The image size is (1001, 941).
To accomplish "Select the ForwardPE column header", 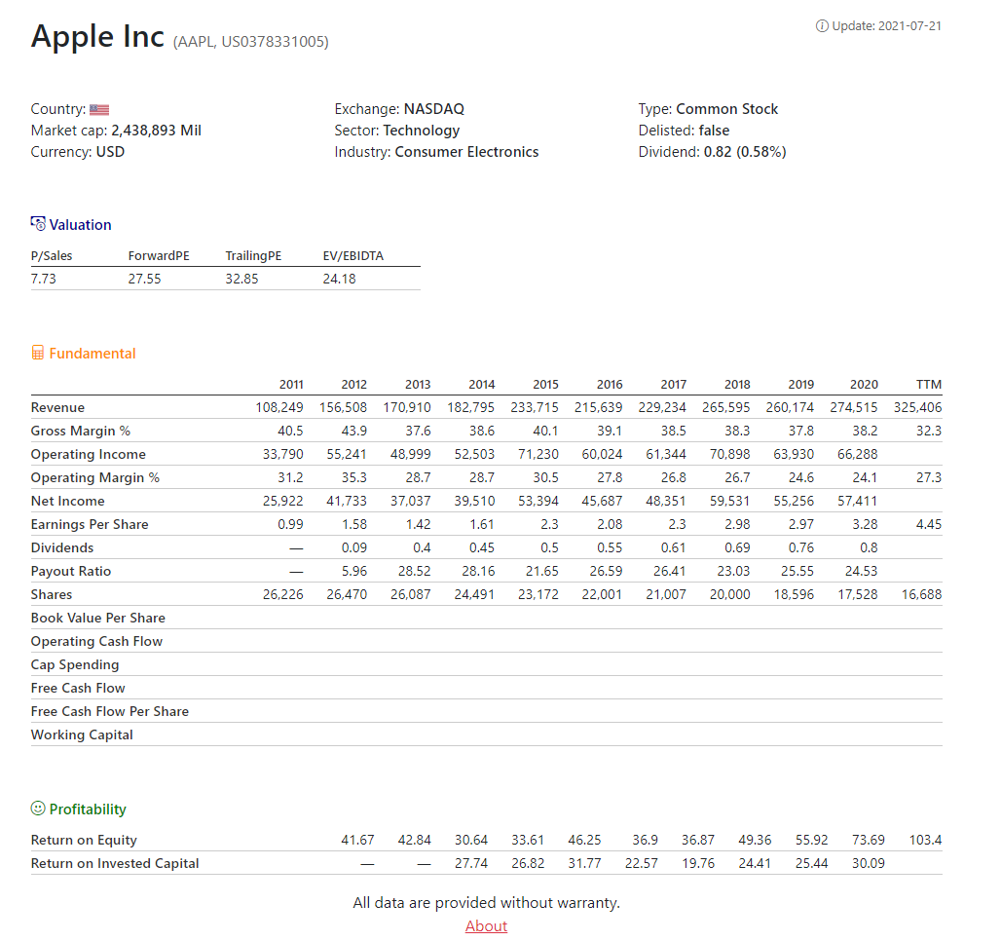I will tap(159, 255).
